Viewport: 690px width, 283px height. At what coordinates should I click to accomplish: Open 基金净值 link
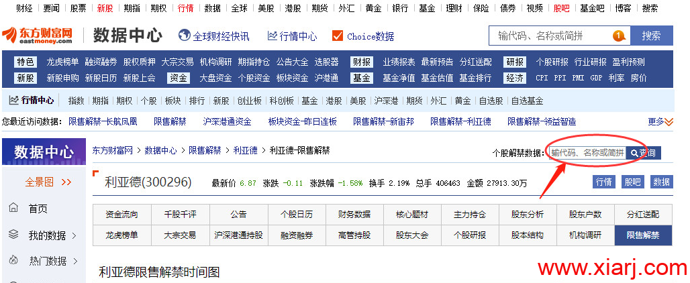point(399,78)
